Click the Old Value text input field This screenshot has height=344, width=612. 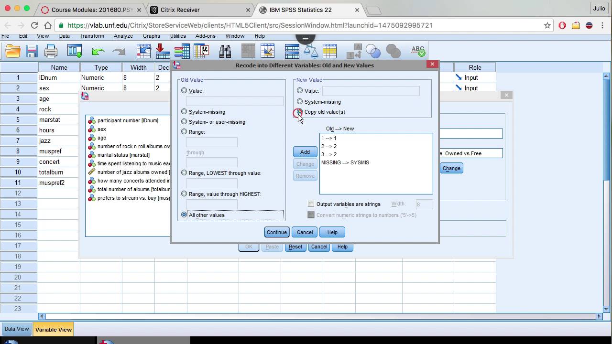tap(234, 101)
